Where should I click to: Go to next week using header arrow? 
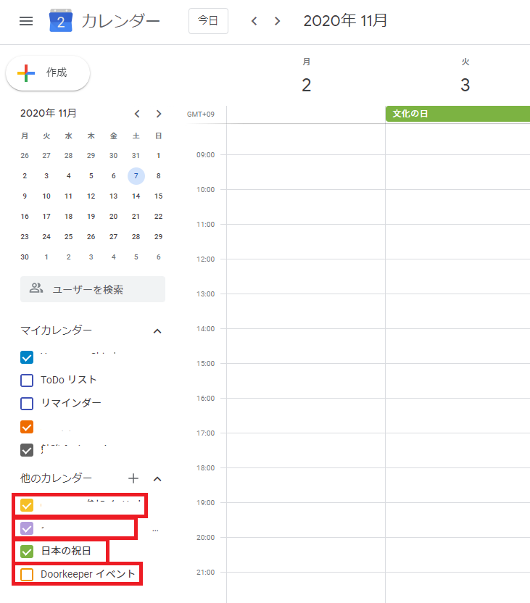click(x=277, y=21)
